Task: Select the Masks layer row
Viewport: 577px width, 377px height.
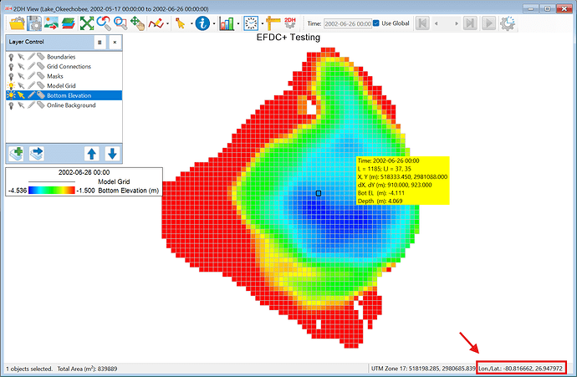Action: point(64,76)
